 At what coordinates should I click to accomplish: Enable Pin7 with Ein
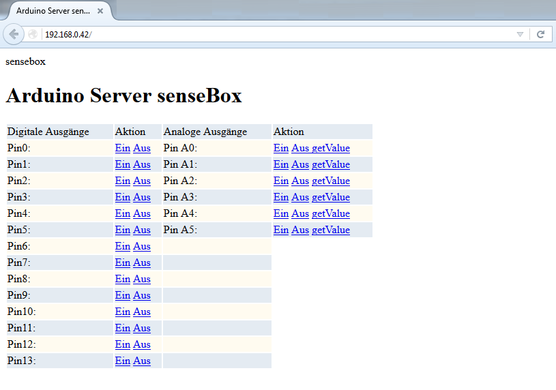[123, 262]
